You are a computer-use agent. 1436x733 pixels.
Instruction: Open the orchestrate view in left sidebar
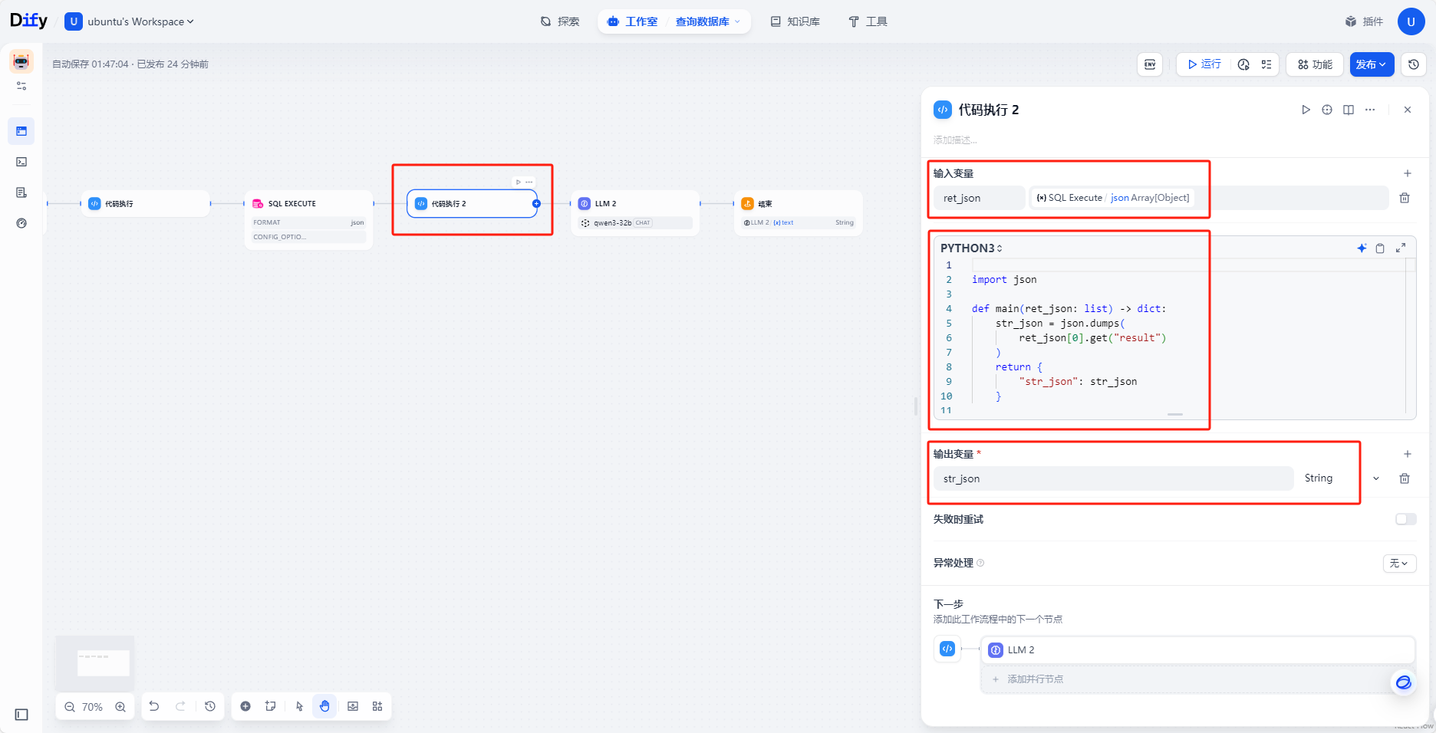21,131
